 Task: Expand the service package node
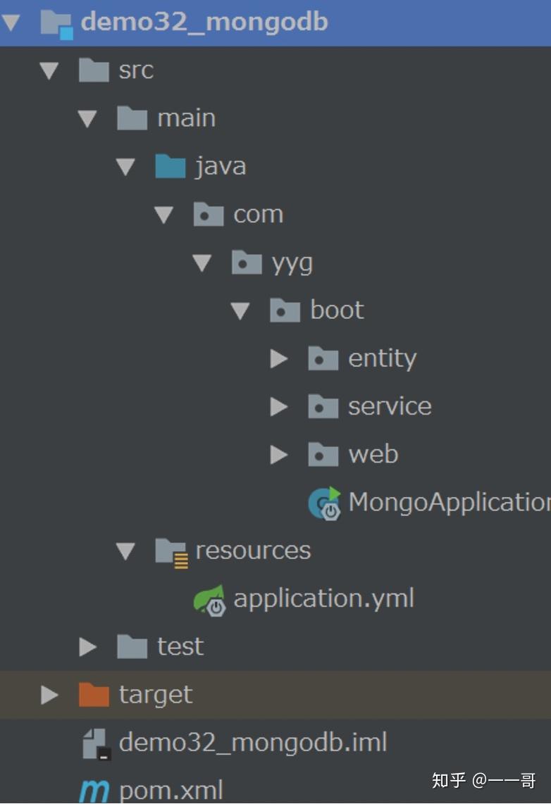[279, 406]
